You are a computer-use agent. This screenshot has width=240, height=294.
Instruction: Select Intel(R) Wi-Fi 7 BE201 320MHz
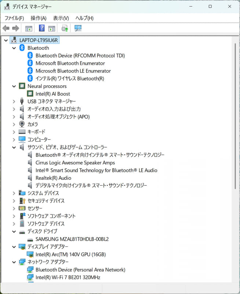click(x=68, y=277)
